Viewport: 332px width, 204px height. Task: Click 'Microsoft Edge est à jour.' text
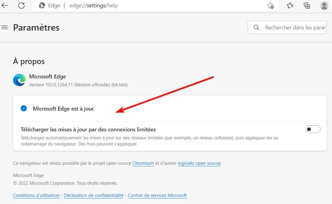point(64,109)
